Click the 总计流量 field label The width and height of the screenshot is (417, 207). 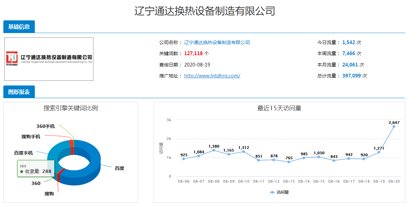pos(329,76)
